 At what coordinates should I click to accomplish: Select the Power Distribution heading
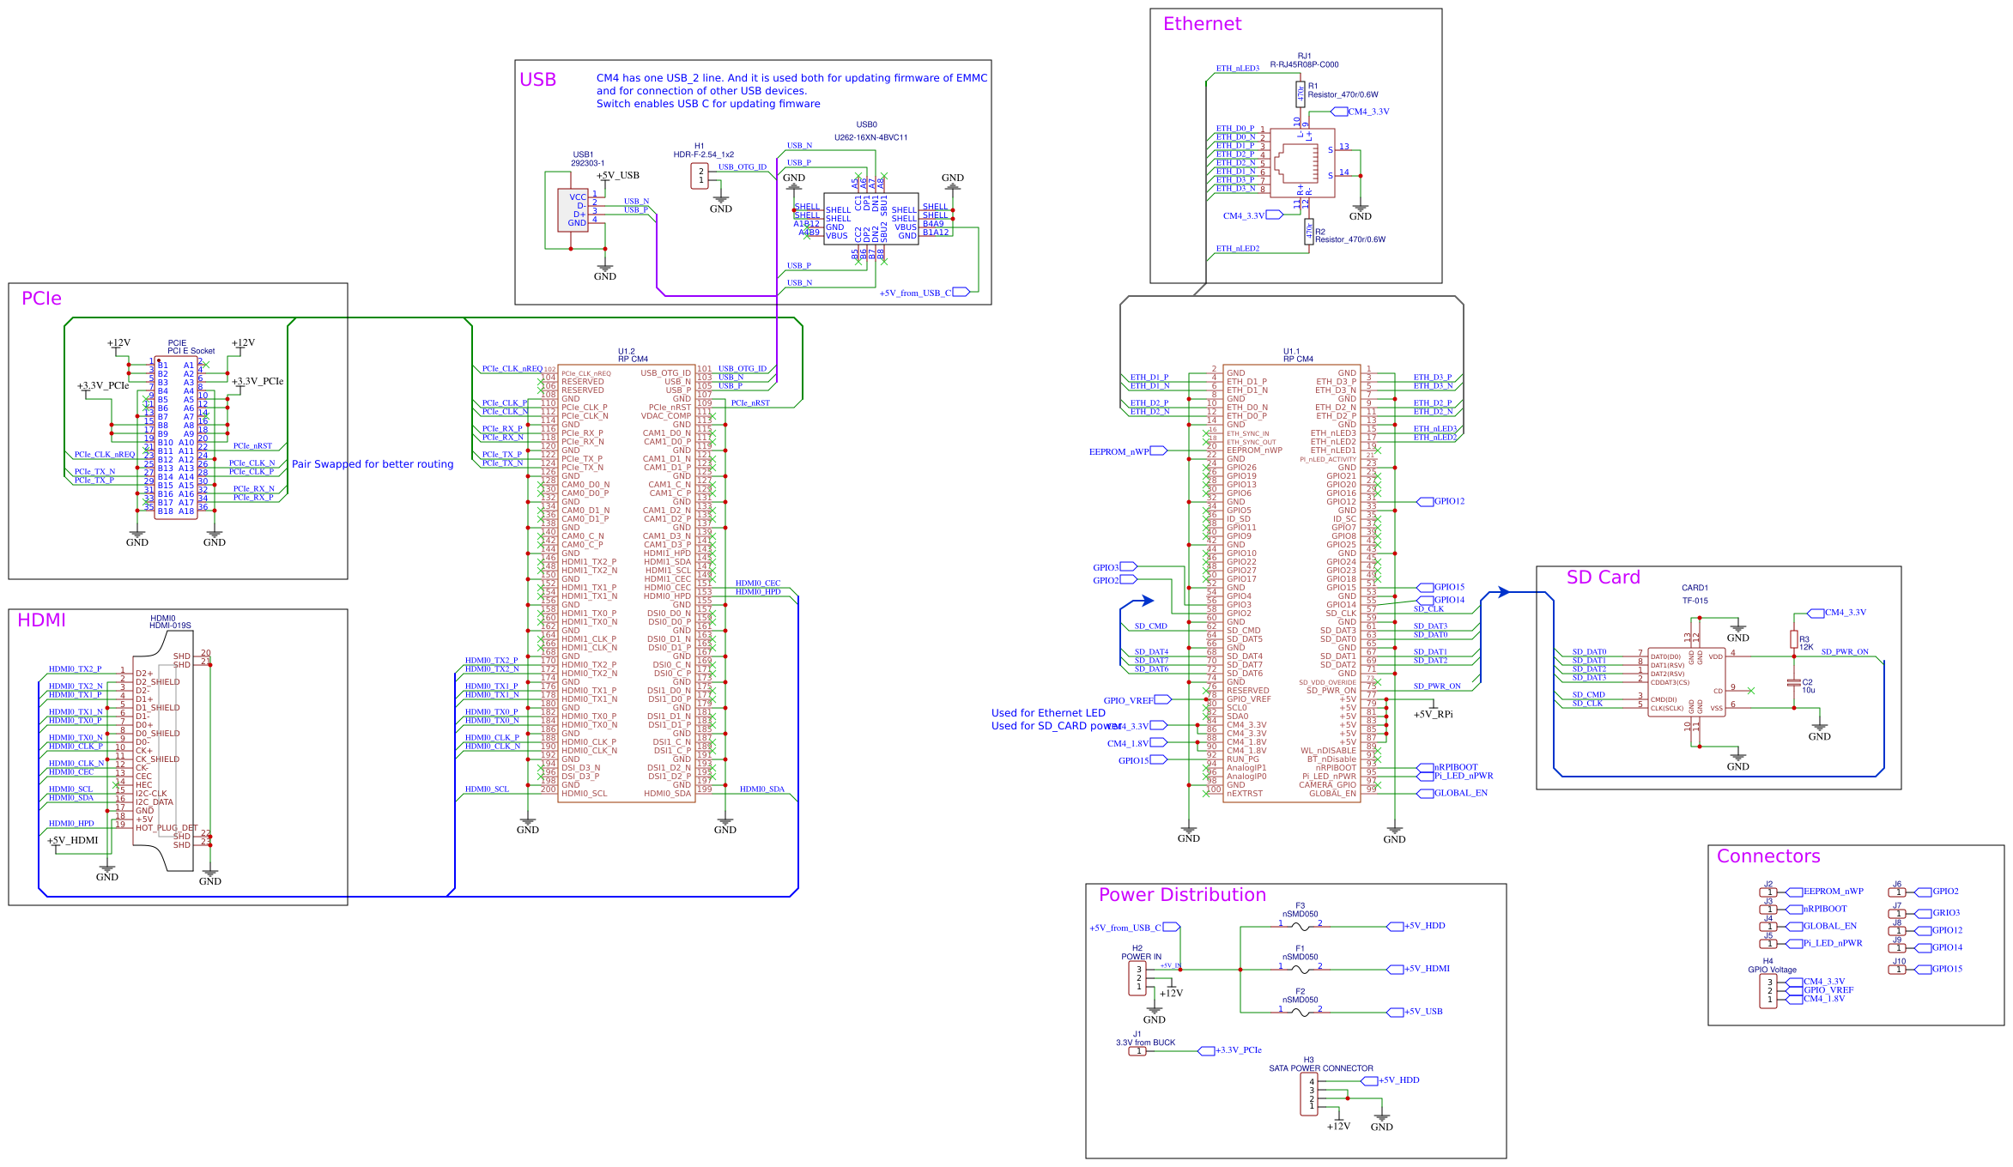point(1182,895)
